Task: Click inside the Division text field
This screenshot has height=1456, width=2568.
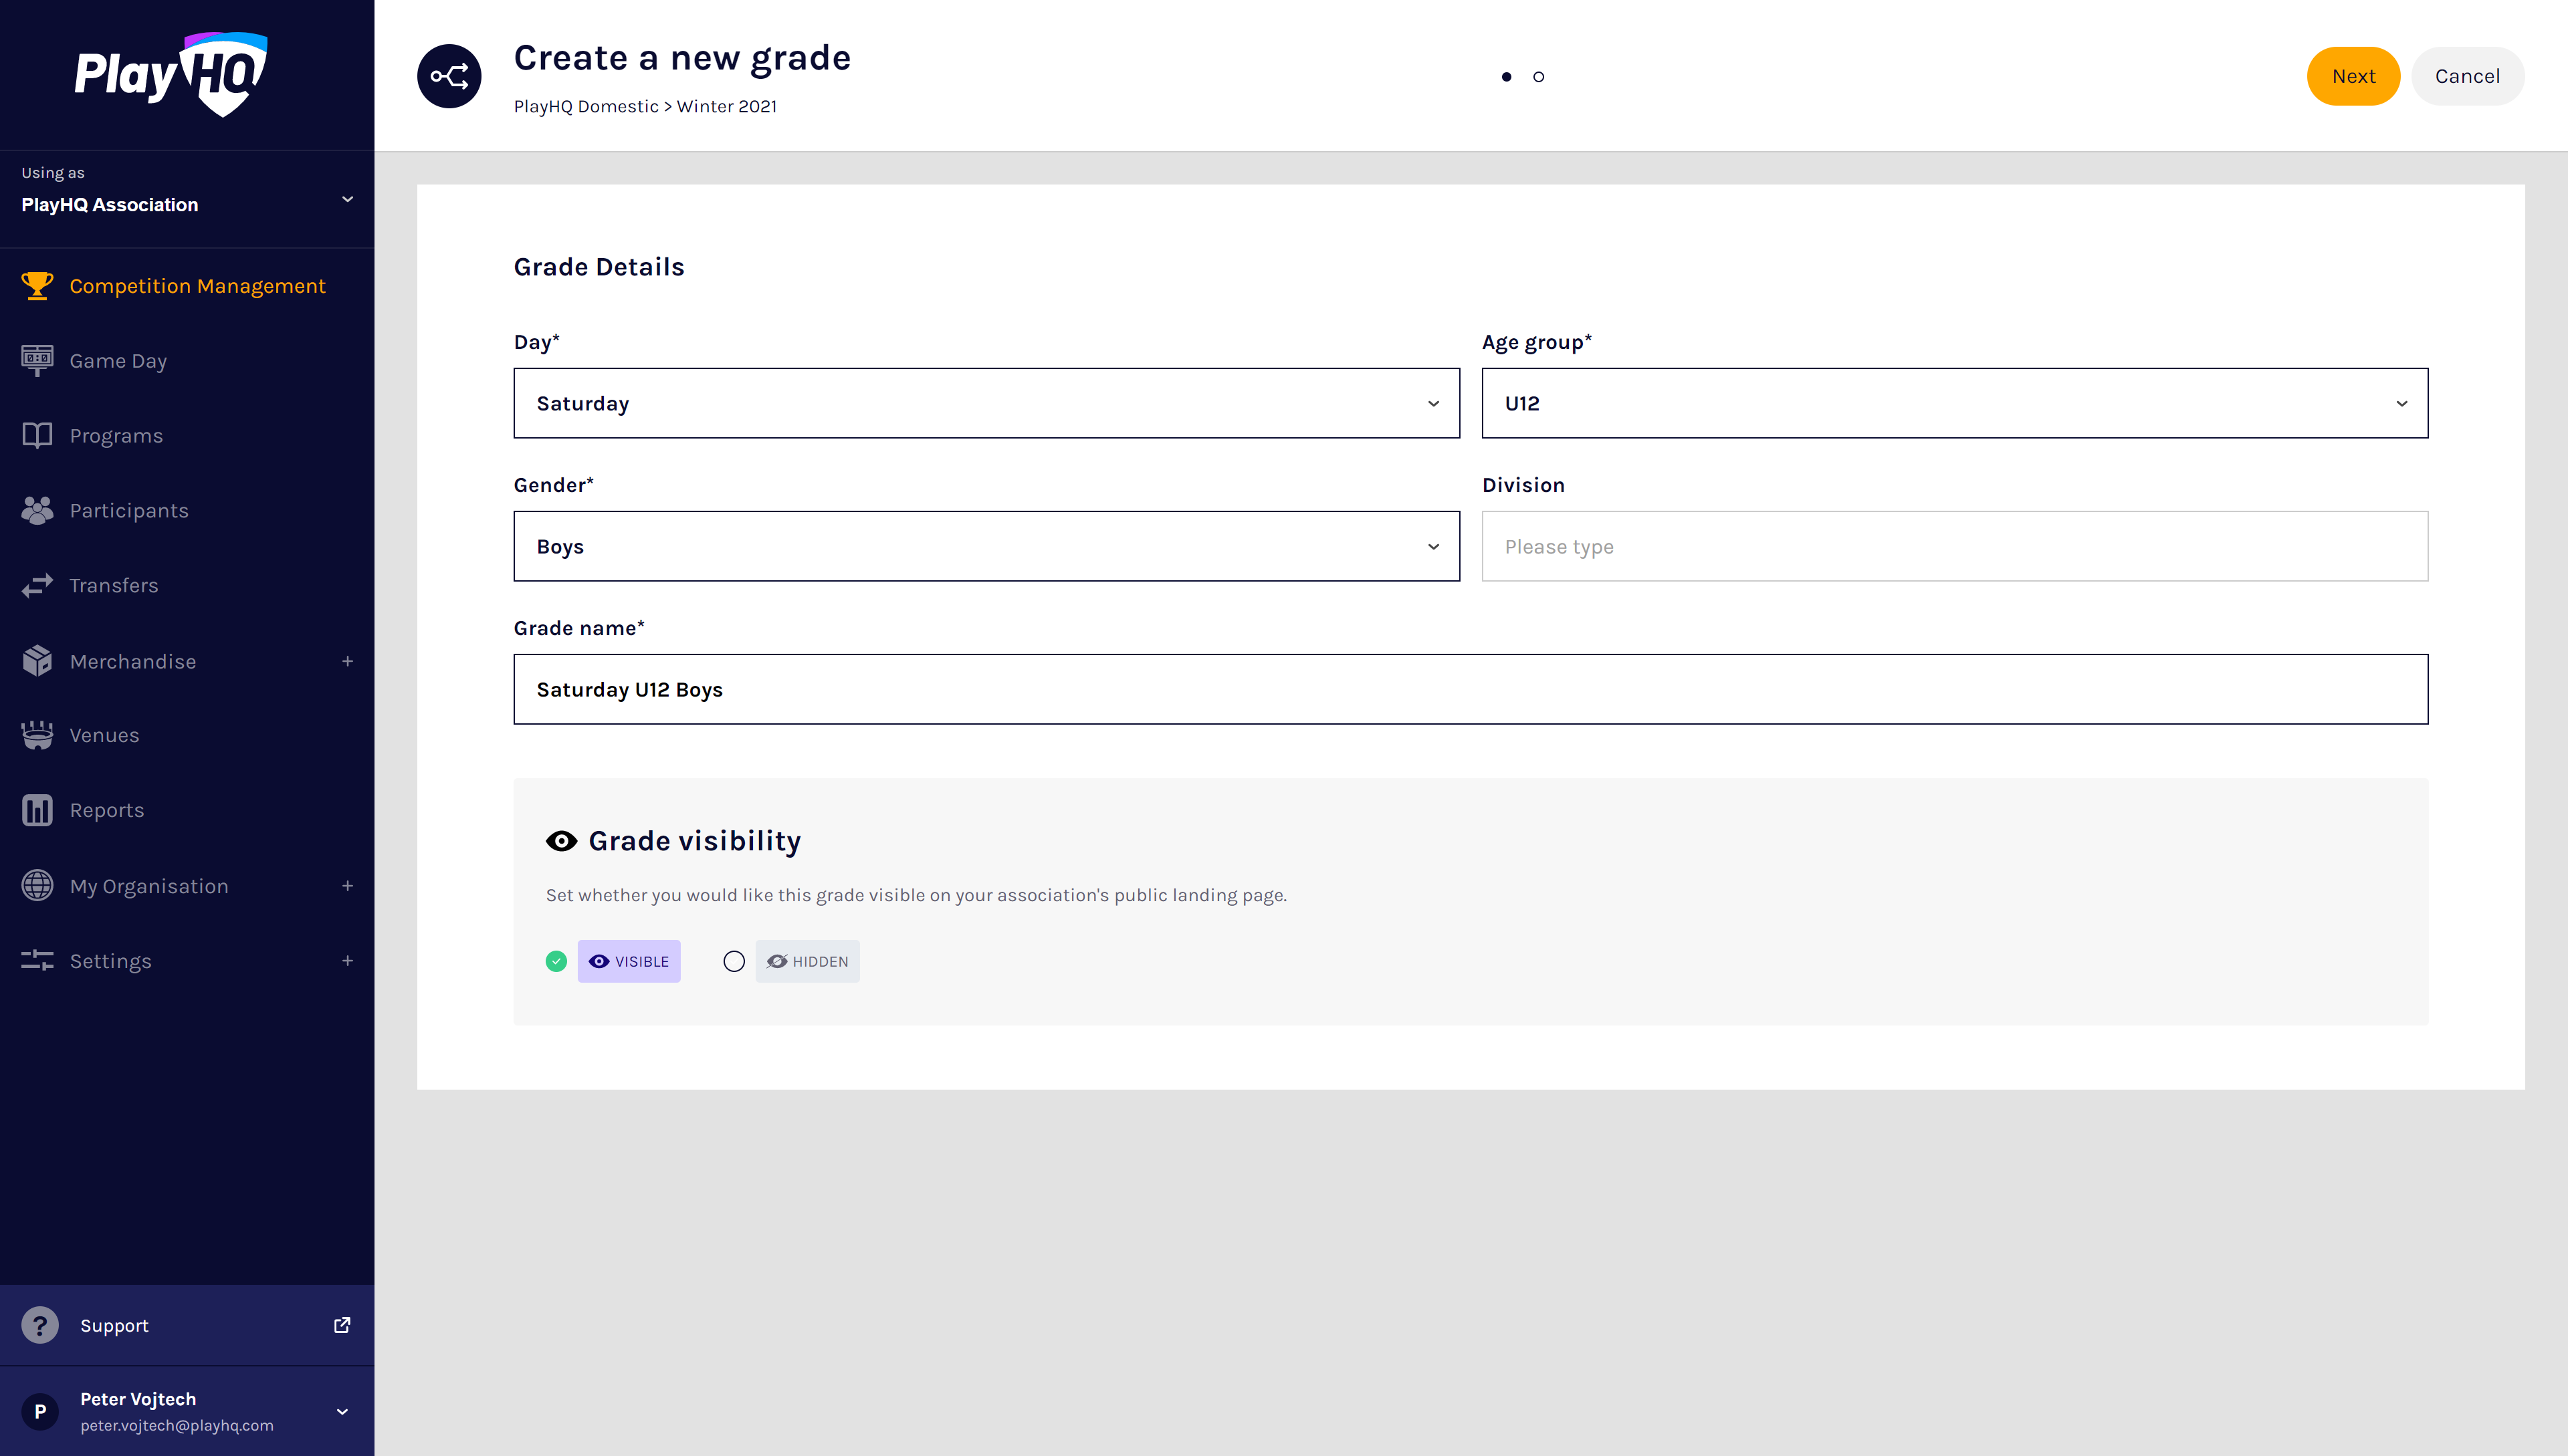Action: 1954,546
